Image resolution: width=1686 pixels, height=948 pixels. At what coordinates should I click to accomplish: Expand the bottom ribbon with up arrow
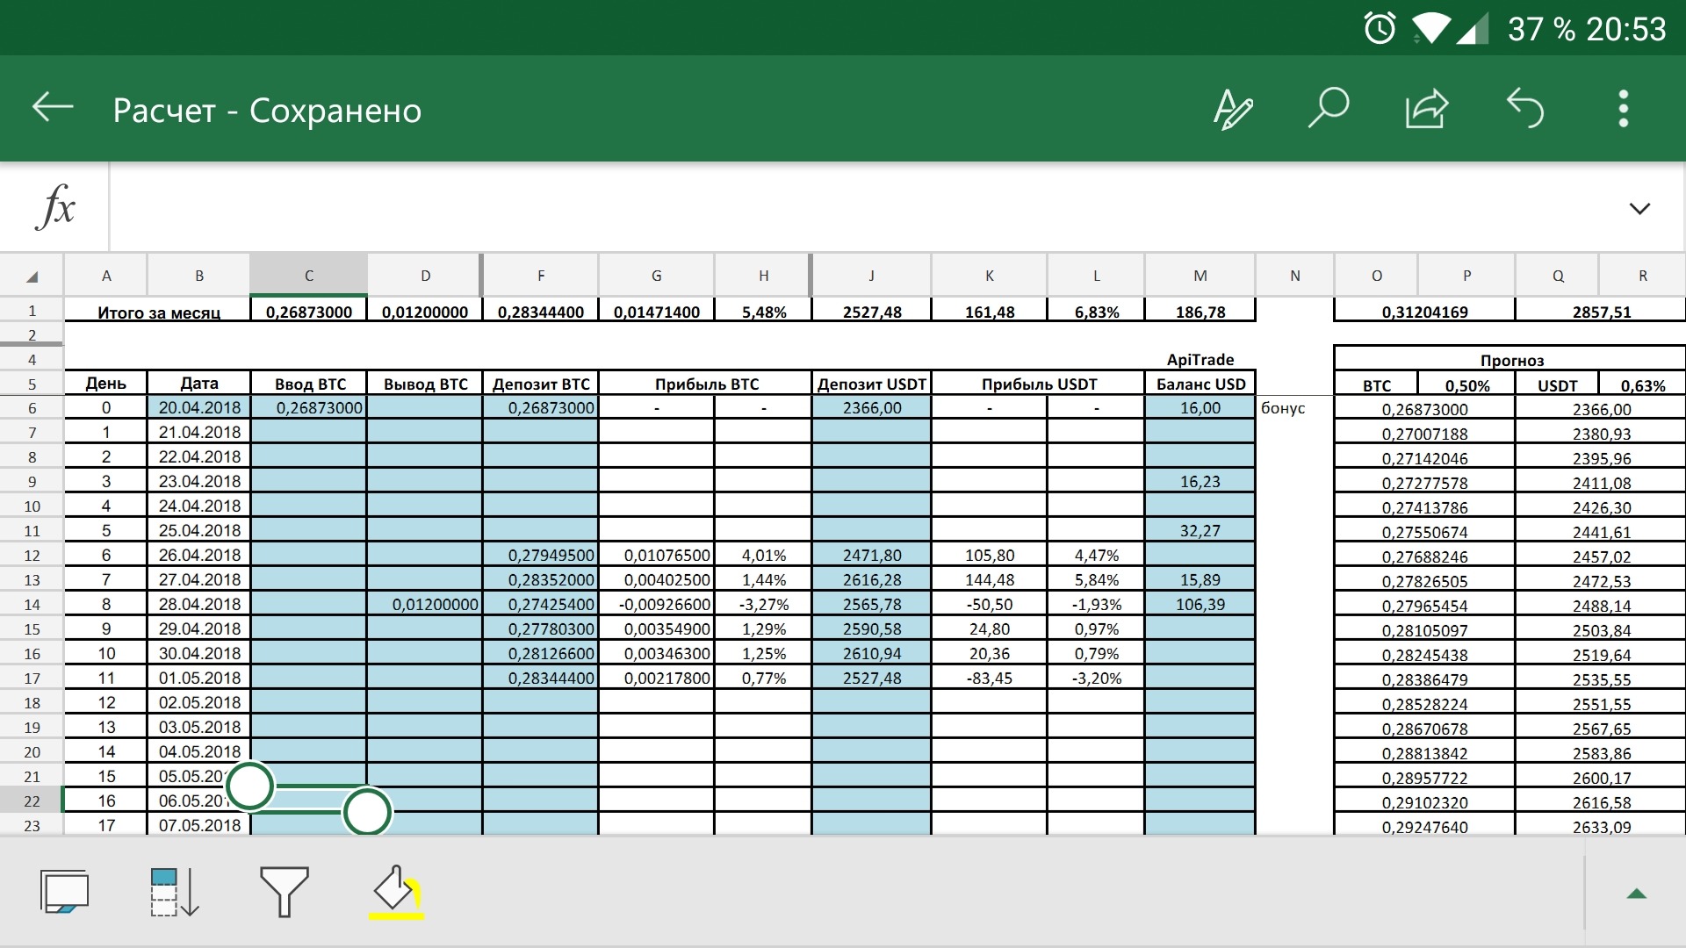click(x=1636, y=894)
